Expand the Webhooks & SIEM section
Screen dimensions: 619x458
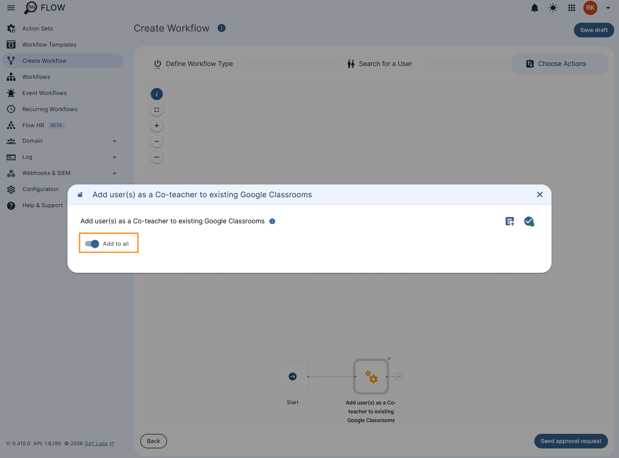(x=115, y=173)
